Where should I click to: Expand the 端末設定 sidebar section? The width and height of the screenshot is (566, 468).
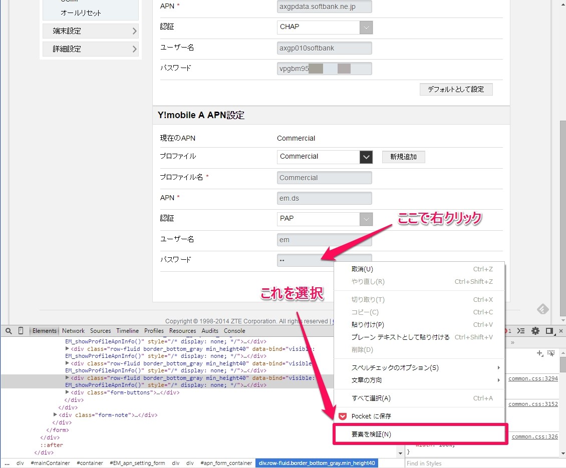tap(91, 31)
